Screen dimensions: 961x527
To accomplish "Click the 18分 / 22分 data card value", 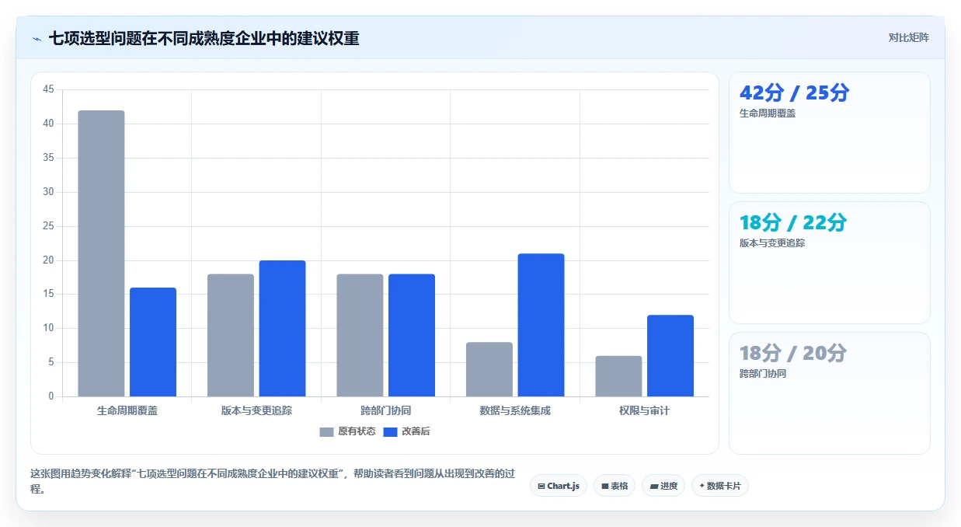I will (792, 223).
